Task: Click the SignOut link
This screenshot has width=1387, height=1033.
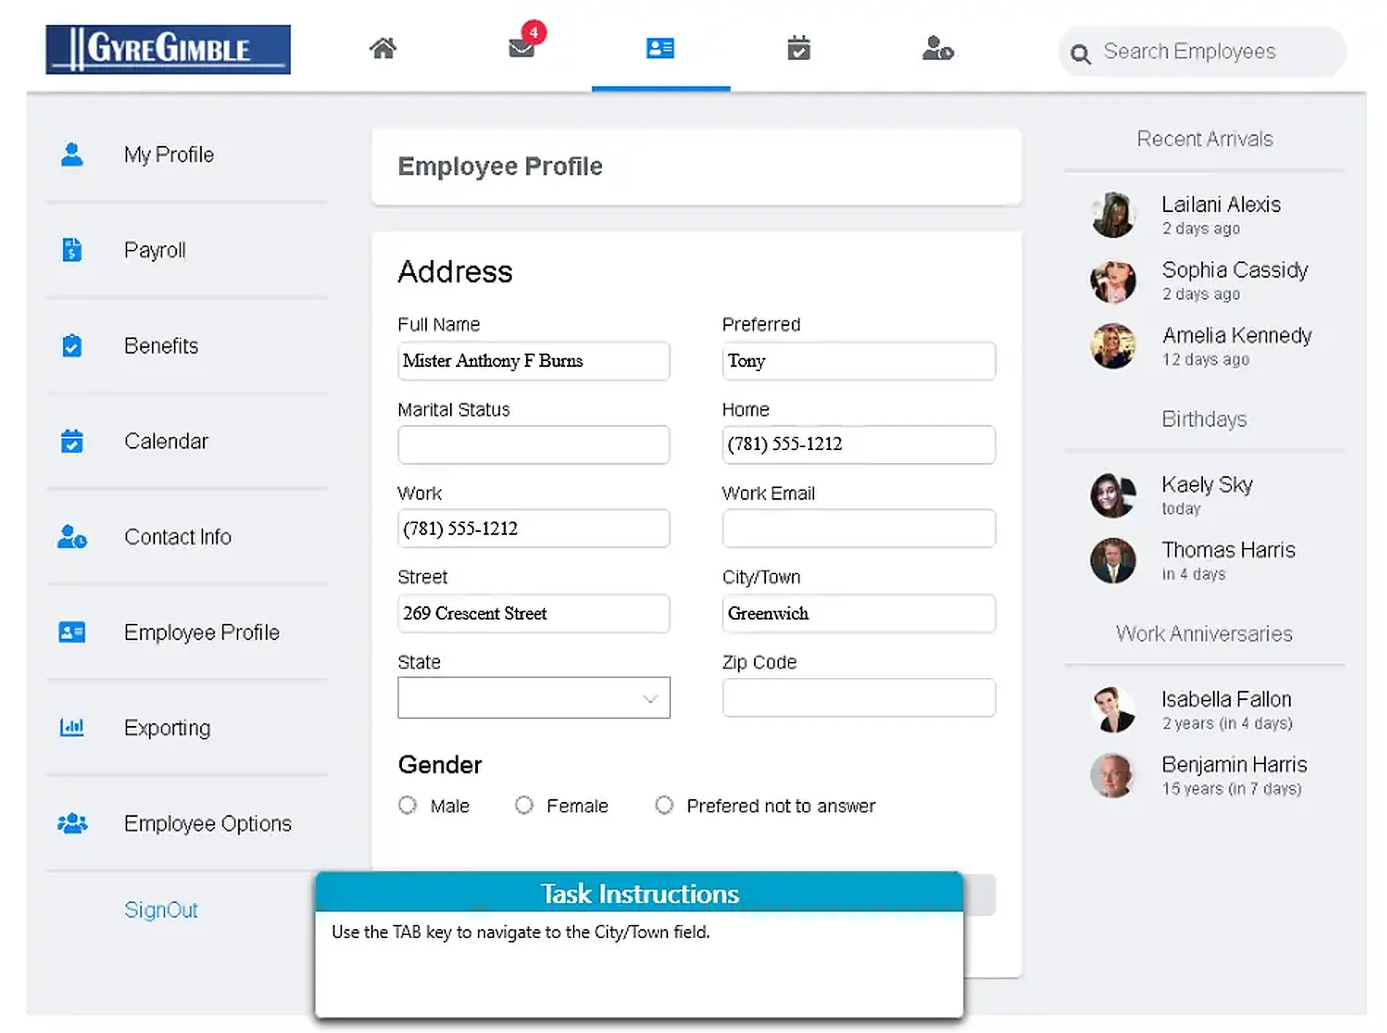Action: point(161,910)
